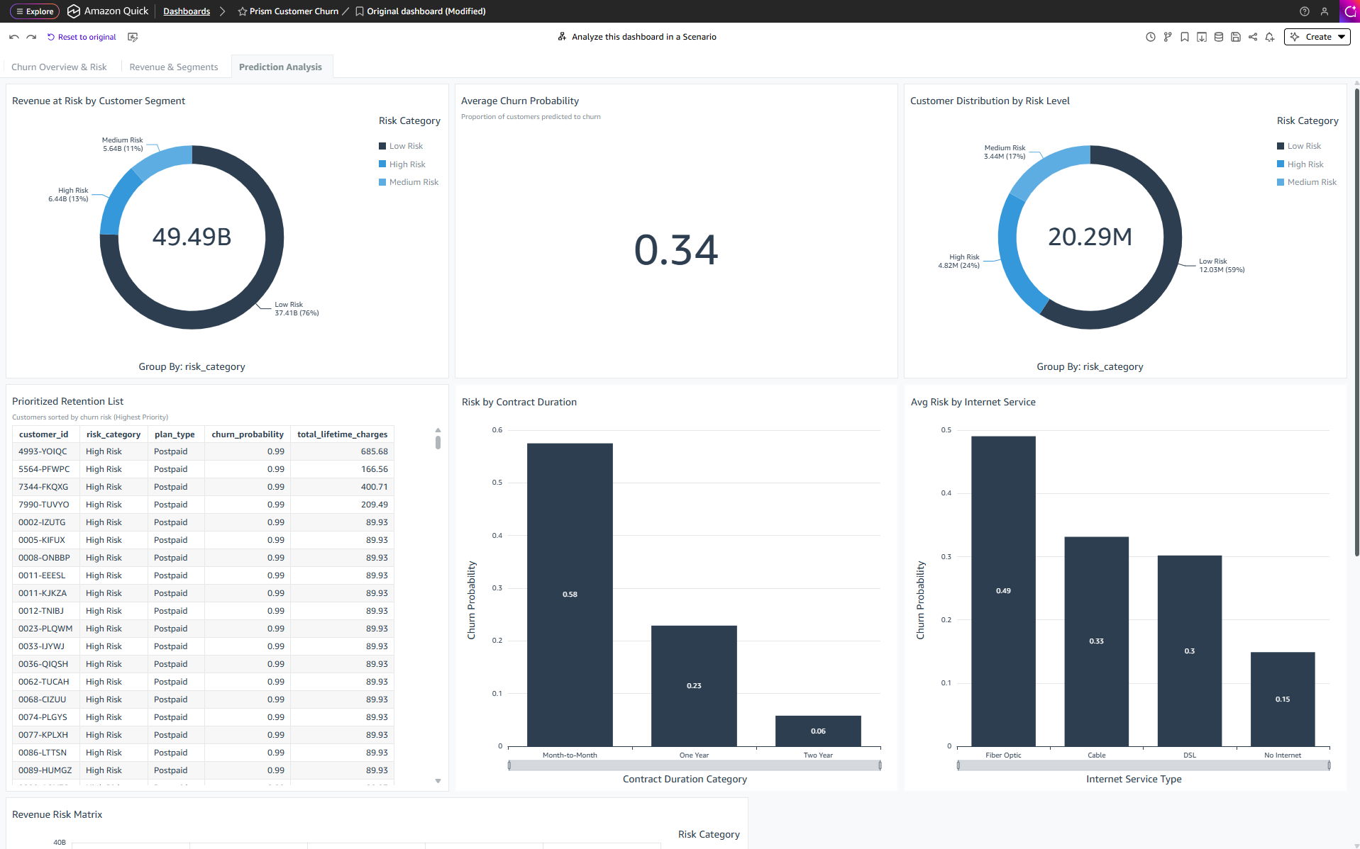Screen dimensions: 1360x849
Task: Click the export download icon
Action: click(1201, 37)
